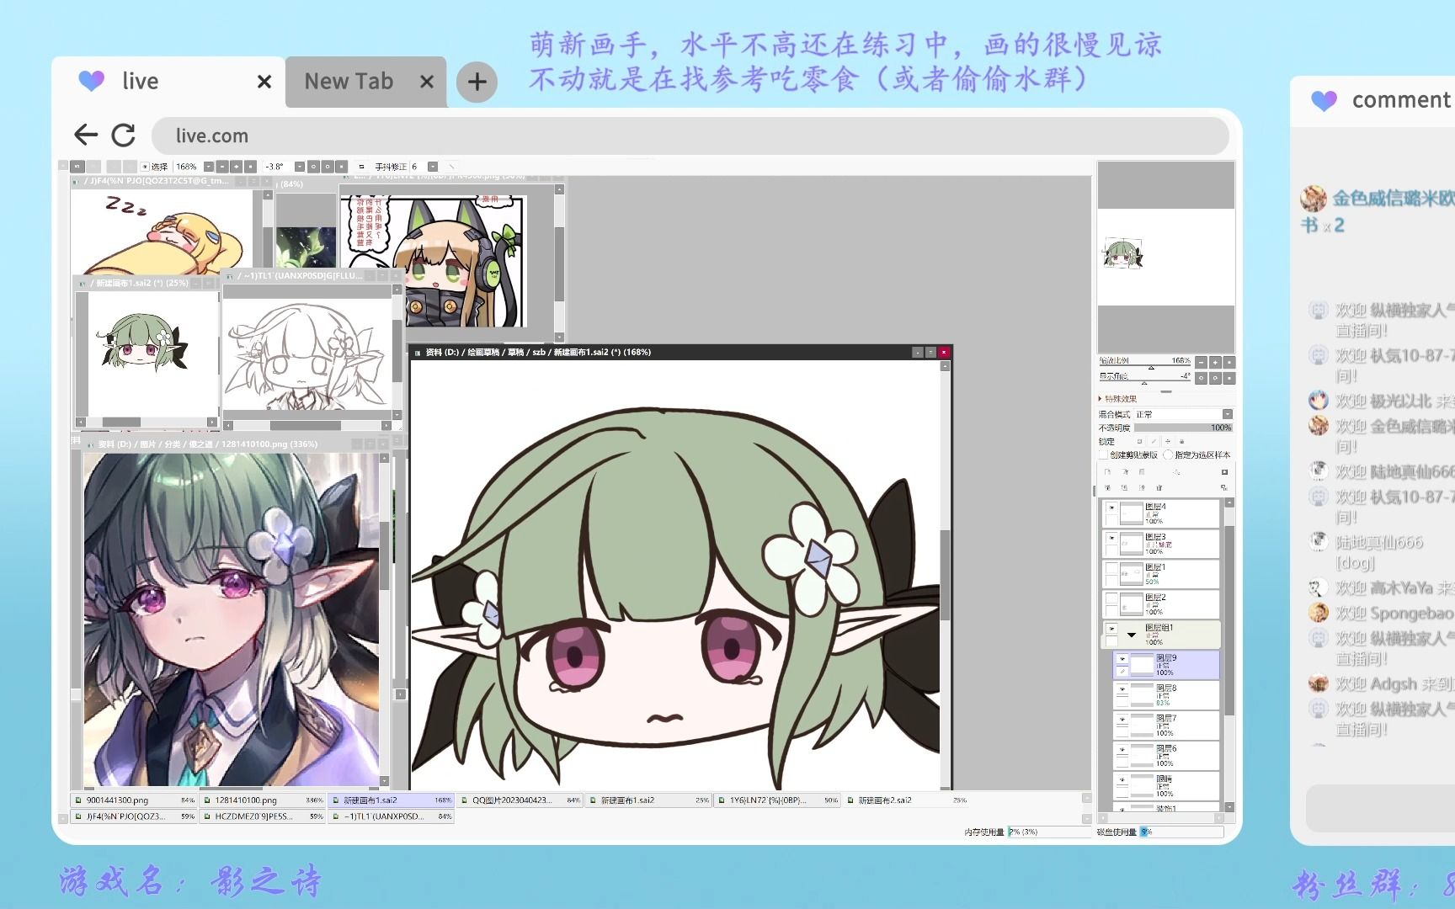Click the zoom-in plus button beside 168%

click(236, 167)
